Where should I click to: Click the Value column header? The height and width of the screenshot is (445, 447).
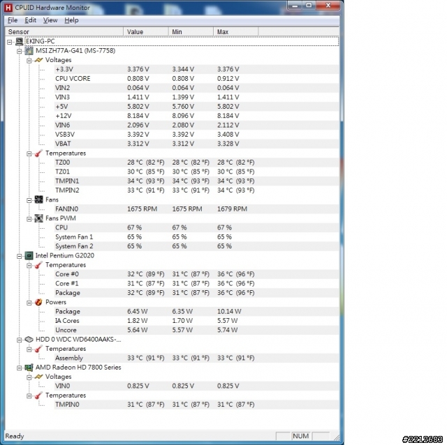click(x=146, y=31)
